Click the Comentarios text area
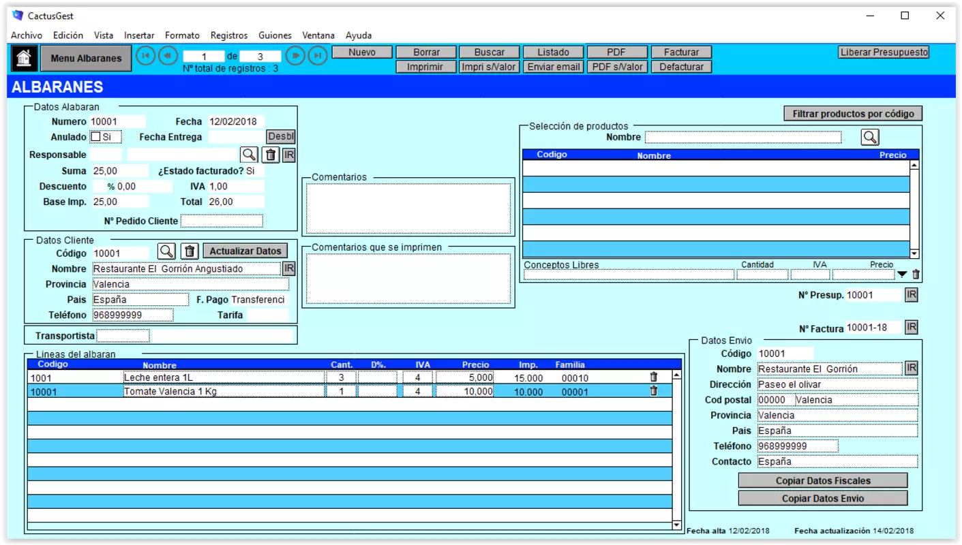962x545 pixels. click(408, 208)
